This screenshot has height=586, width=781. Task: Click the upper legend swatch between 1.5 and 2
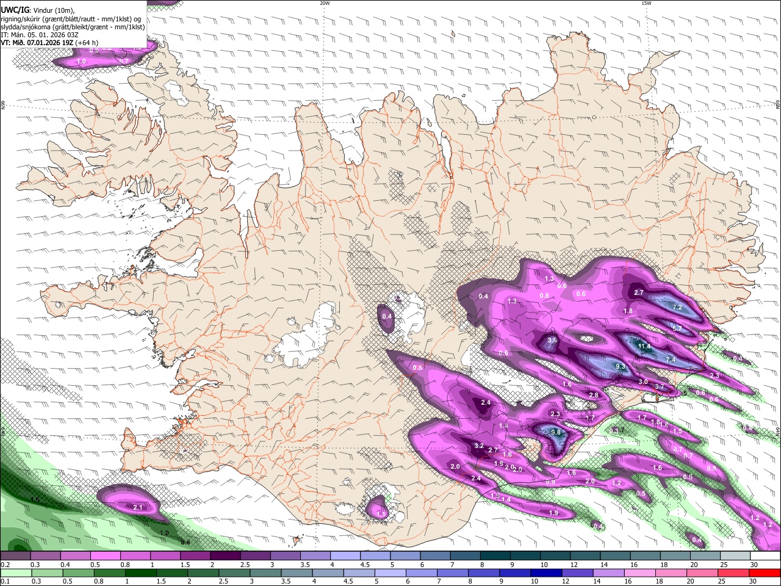pyautogui.click(x=195, y=556)
